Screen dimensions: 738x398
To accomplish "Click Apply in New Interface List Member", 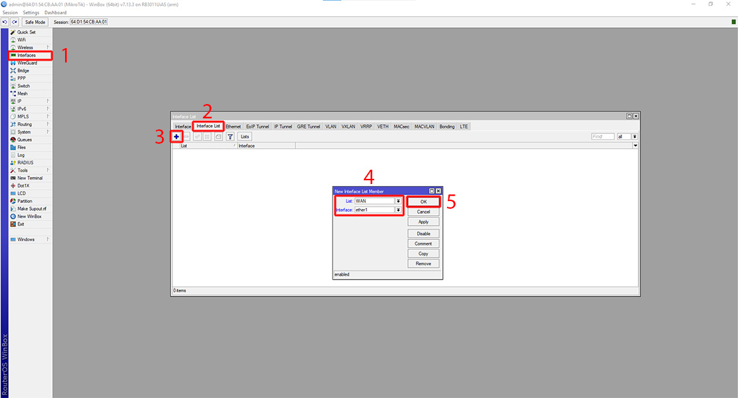I will coord(424,222).
